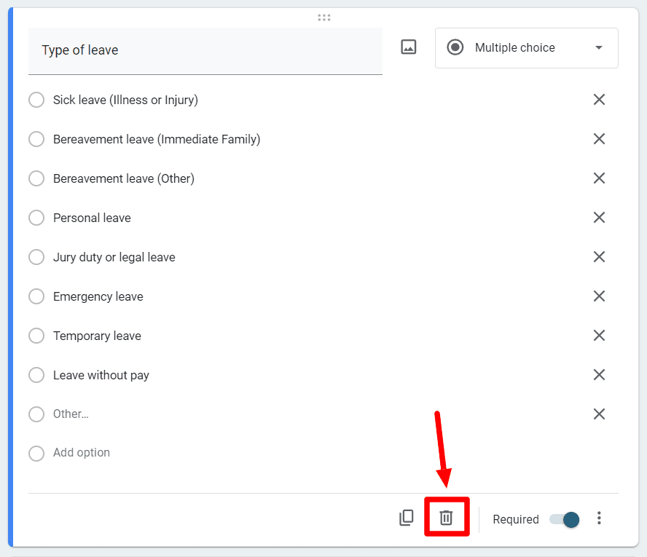Select radio for Leave without pay
Viewport: 647px width, 557px height.
click(x=36, y=375)
